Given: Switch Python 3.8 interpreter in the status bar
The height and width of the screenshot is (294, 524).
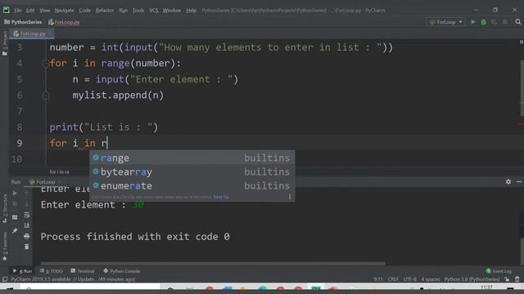Looking at the screenshot, I should [472, 279].
